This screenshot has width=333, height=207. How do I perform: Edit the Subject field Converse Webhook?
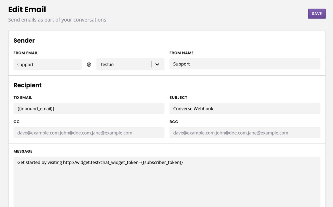click(x=245, y=109)
